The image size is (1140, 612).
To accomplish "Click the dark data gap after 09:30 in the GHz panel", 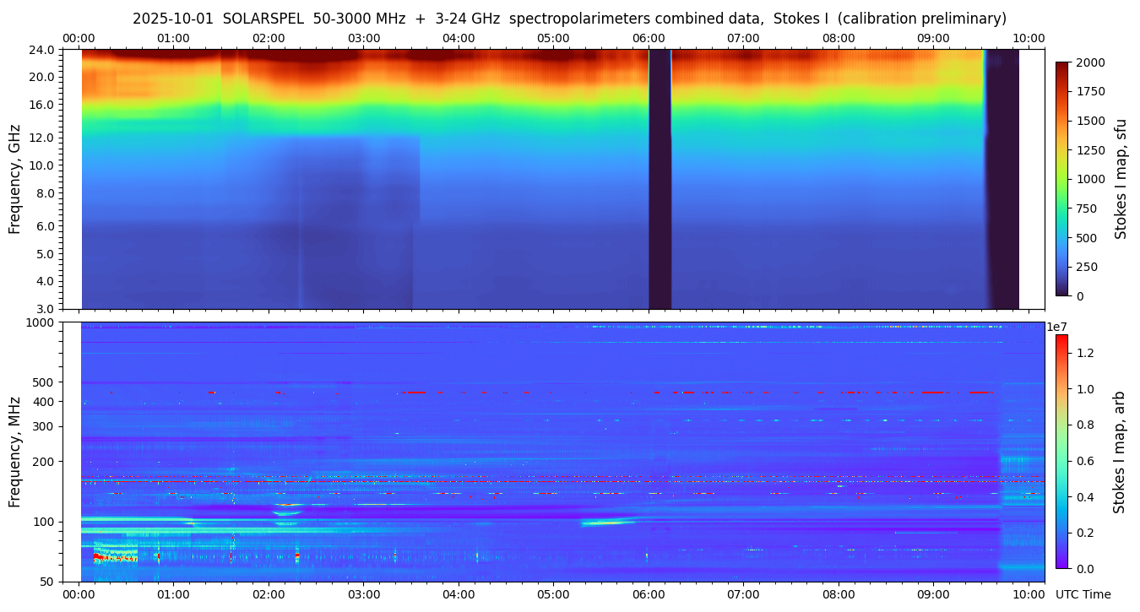I will 1002,179.
